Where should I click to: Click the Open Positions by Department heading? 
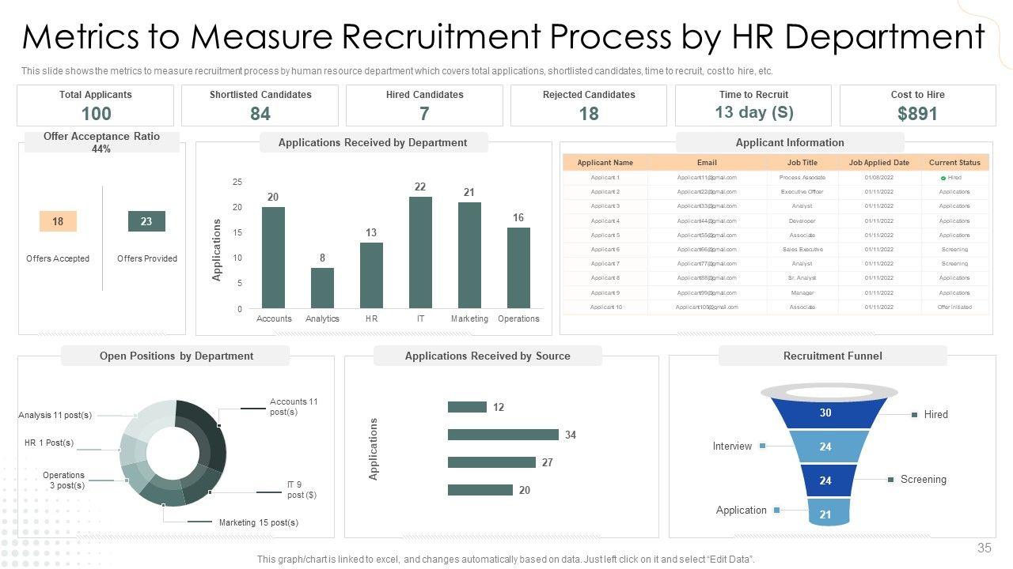[176, 356]
